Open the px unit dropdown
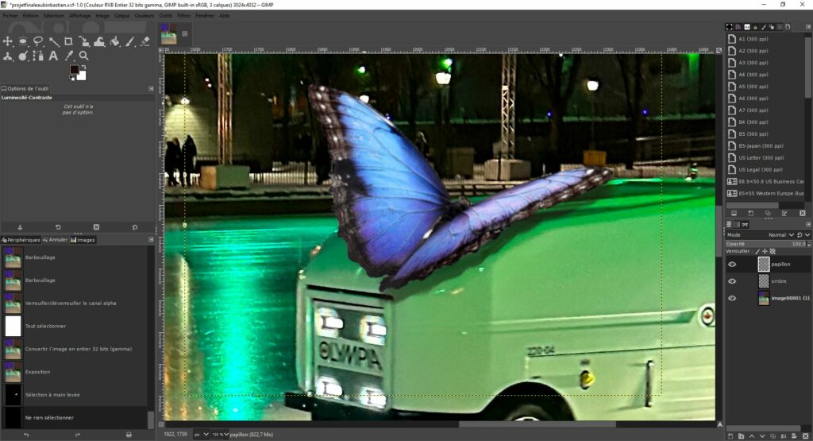This screenshot has width=813, height=441. click(x=205, y=435)
